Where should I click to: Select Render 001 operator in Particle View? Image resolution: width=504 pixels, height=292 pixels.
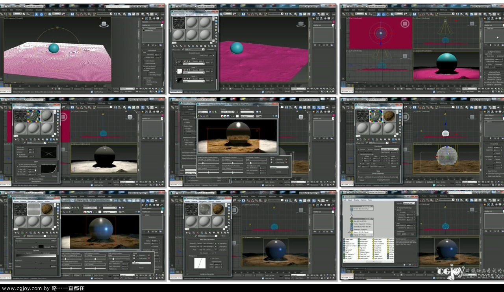click(361, 209)
